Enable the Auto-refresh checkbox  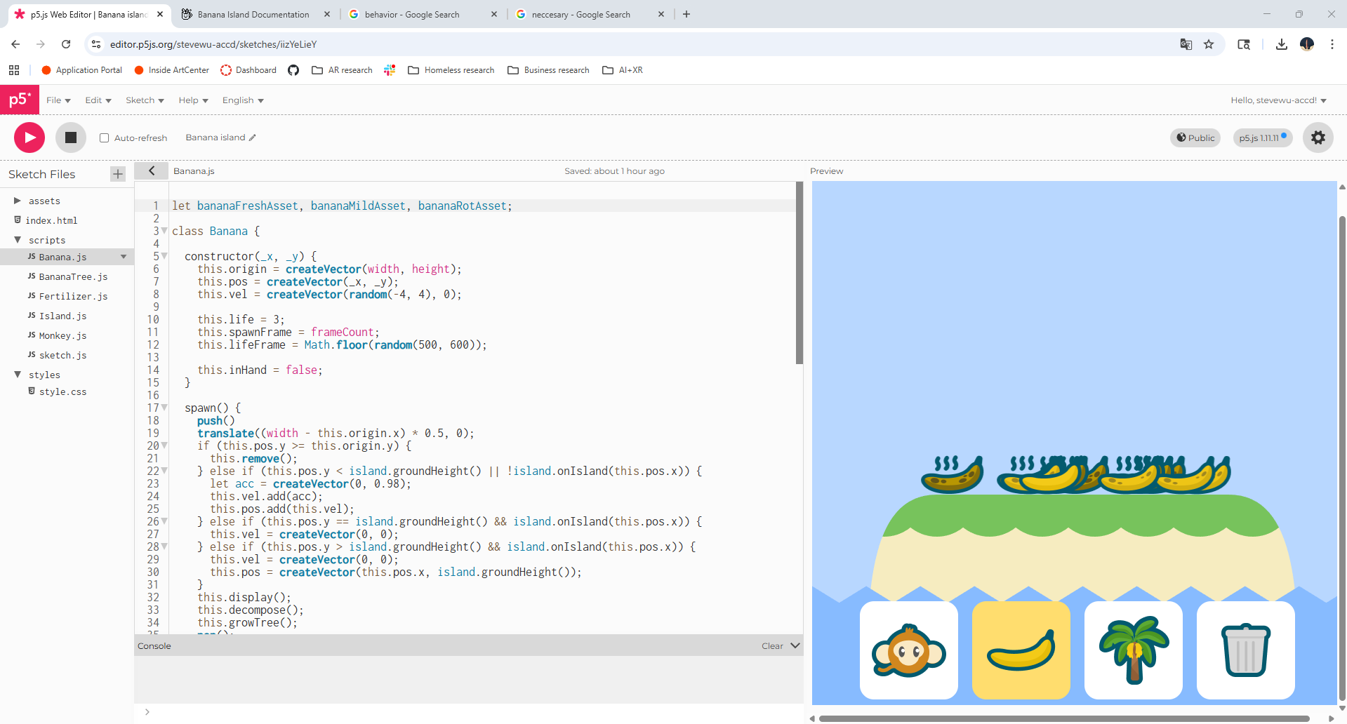103,138
